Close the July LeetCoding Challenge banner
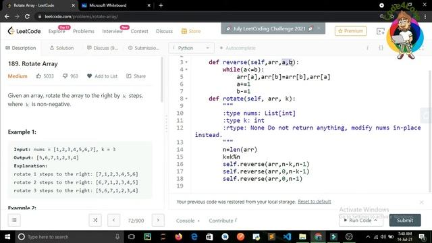 coord(319,28)
